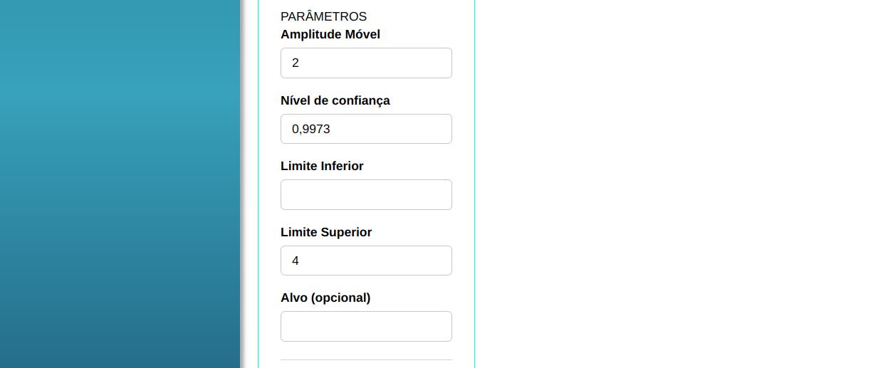Image resolution: width=893 pixels, height=368 pixels.
Task: Click the Alvo (opcional) label
Action: [x=325, y=298]
